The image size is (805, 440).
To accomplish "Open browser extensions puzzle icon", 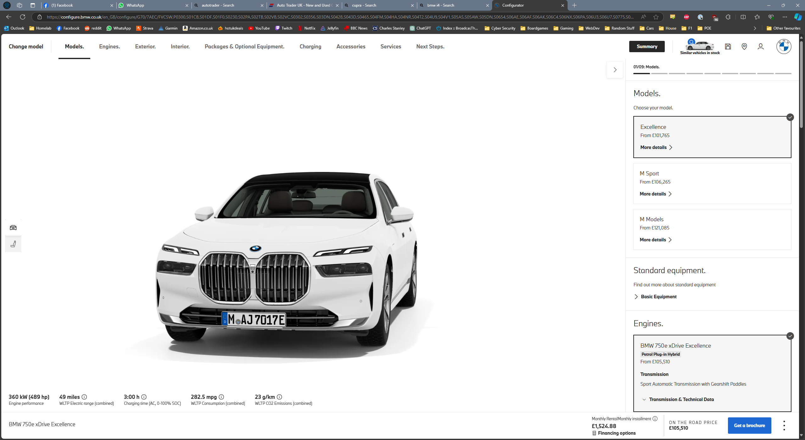I will [x=728, y=17].
